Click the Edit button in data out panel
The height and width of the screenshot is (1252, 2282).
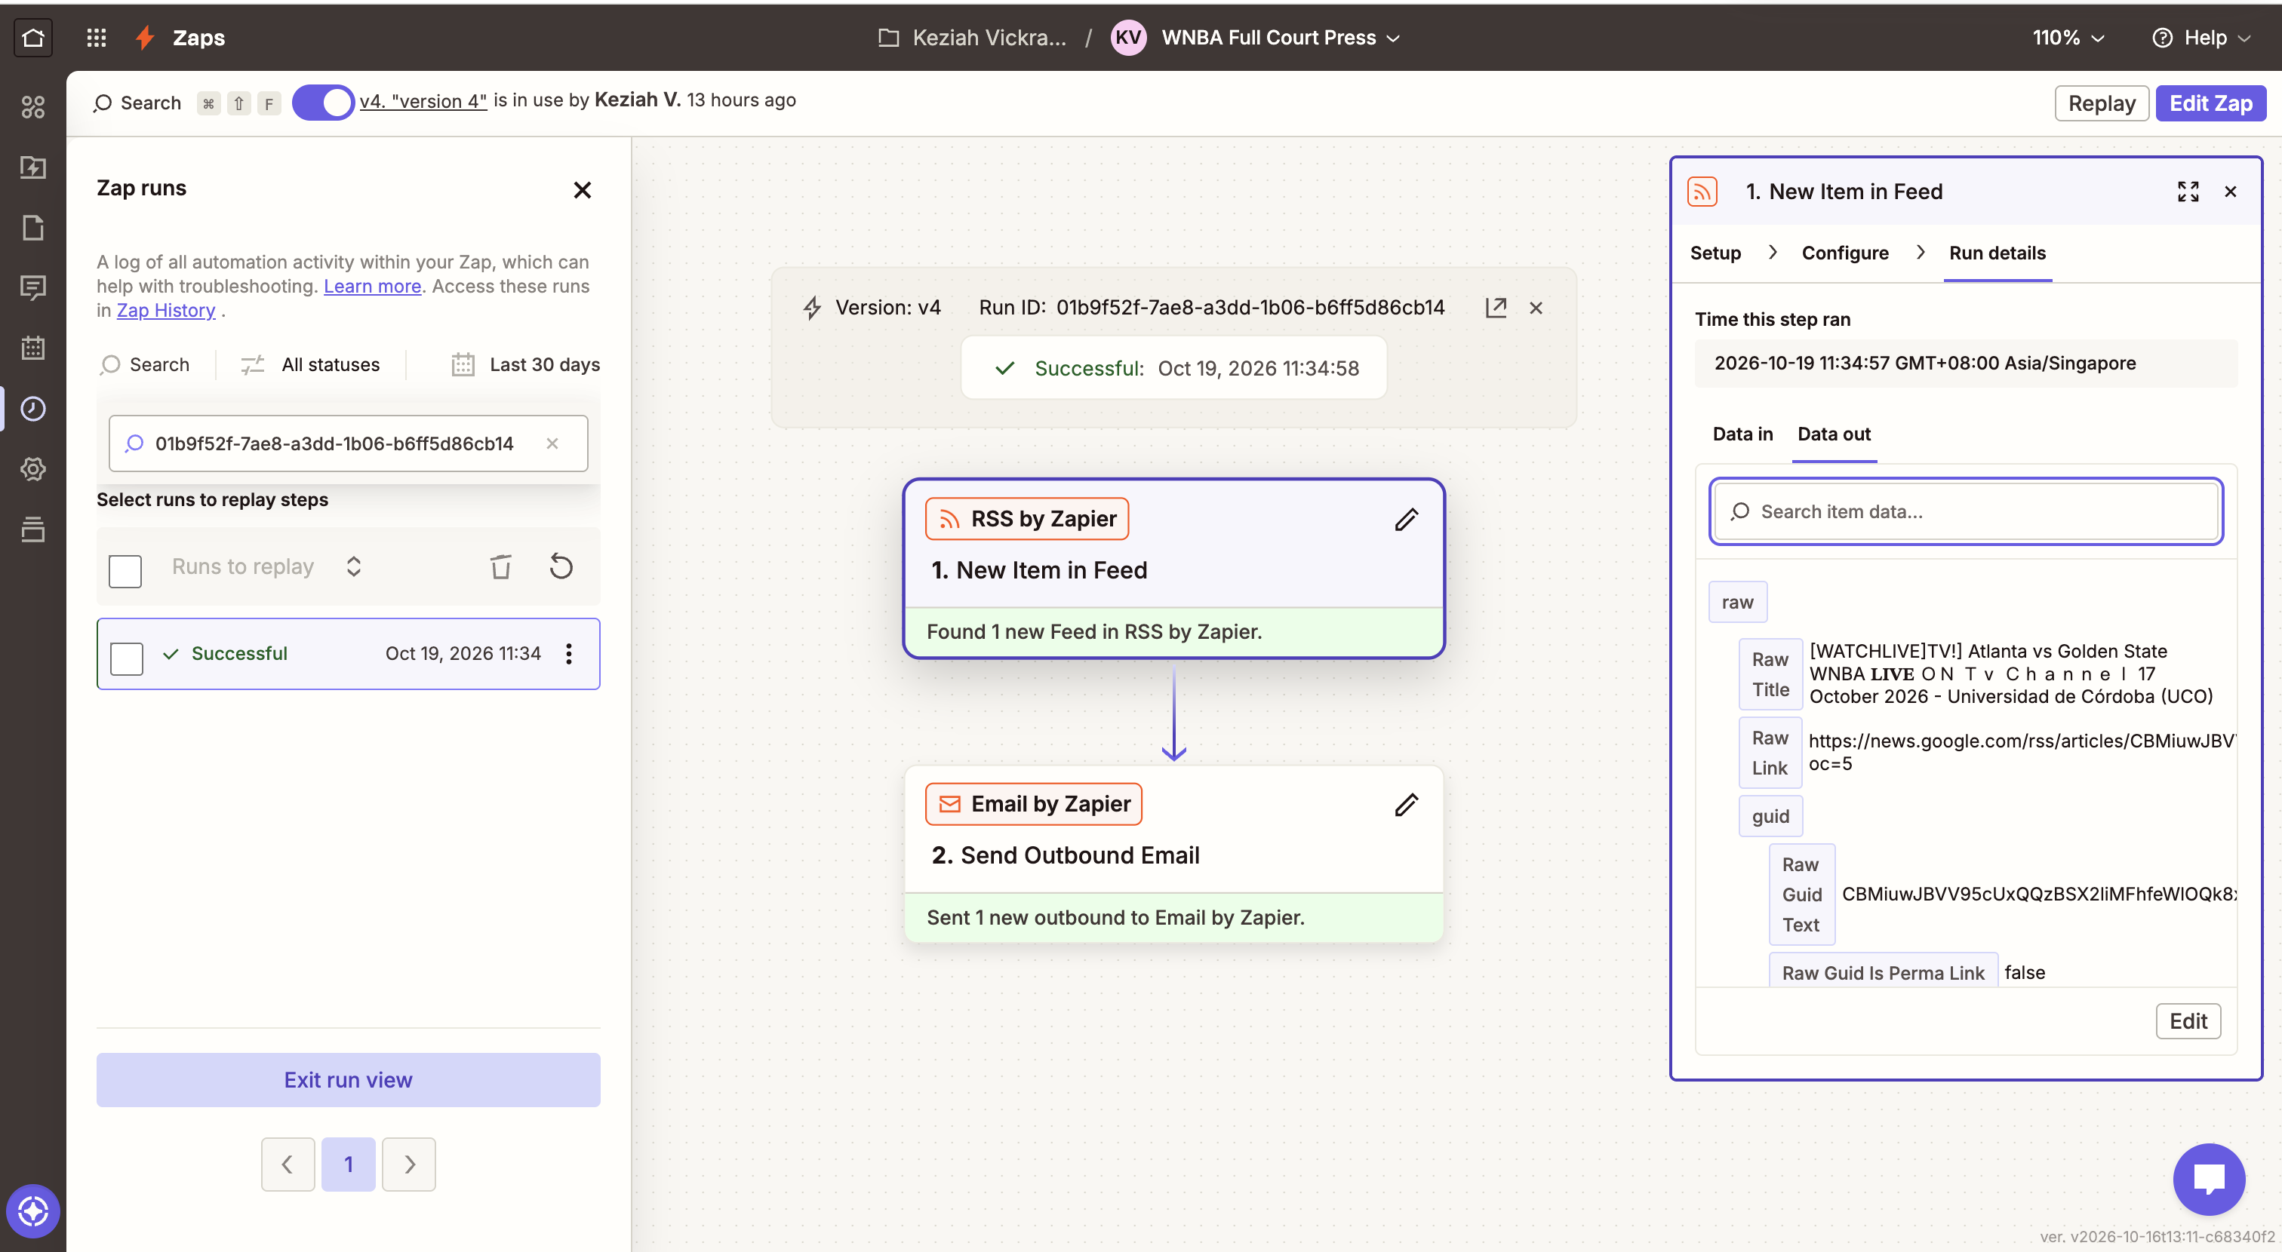pos(2187,1021)
